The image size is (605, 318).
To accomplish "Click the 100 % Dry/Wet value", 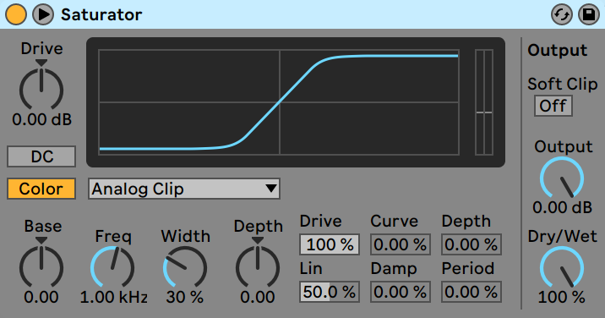I will click(x=561, y=297).
